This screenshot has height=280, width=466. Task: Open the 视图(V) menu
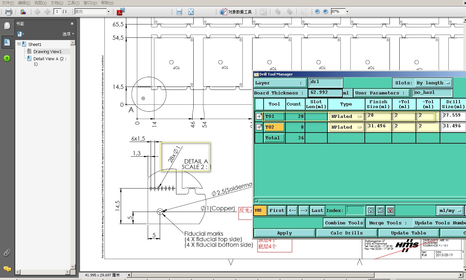[x=40, y=3]
